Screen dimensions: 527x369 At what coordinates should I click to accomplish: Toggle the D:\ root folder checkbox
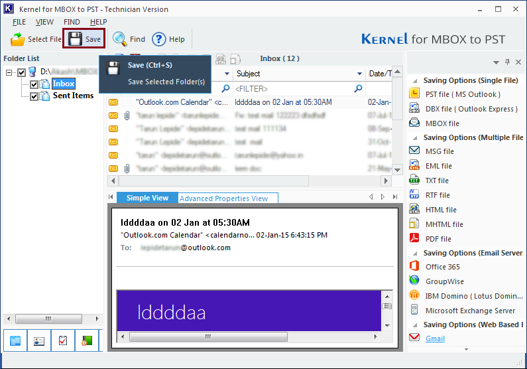coord(21,72)
